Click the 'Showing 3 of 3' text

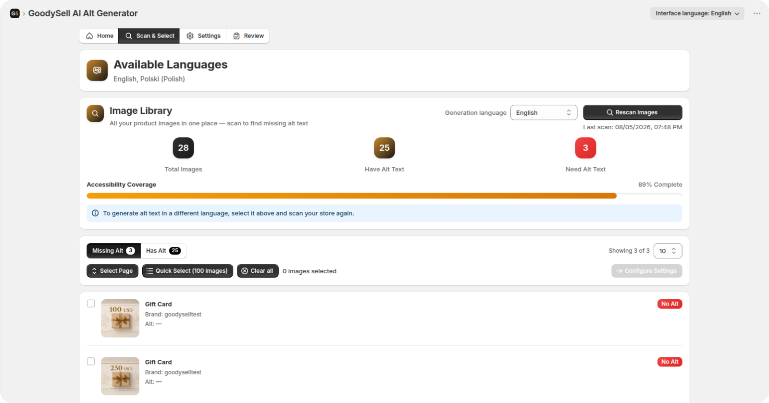(629, 251)
